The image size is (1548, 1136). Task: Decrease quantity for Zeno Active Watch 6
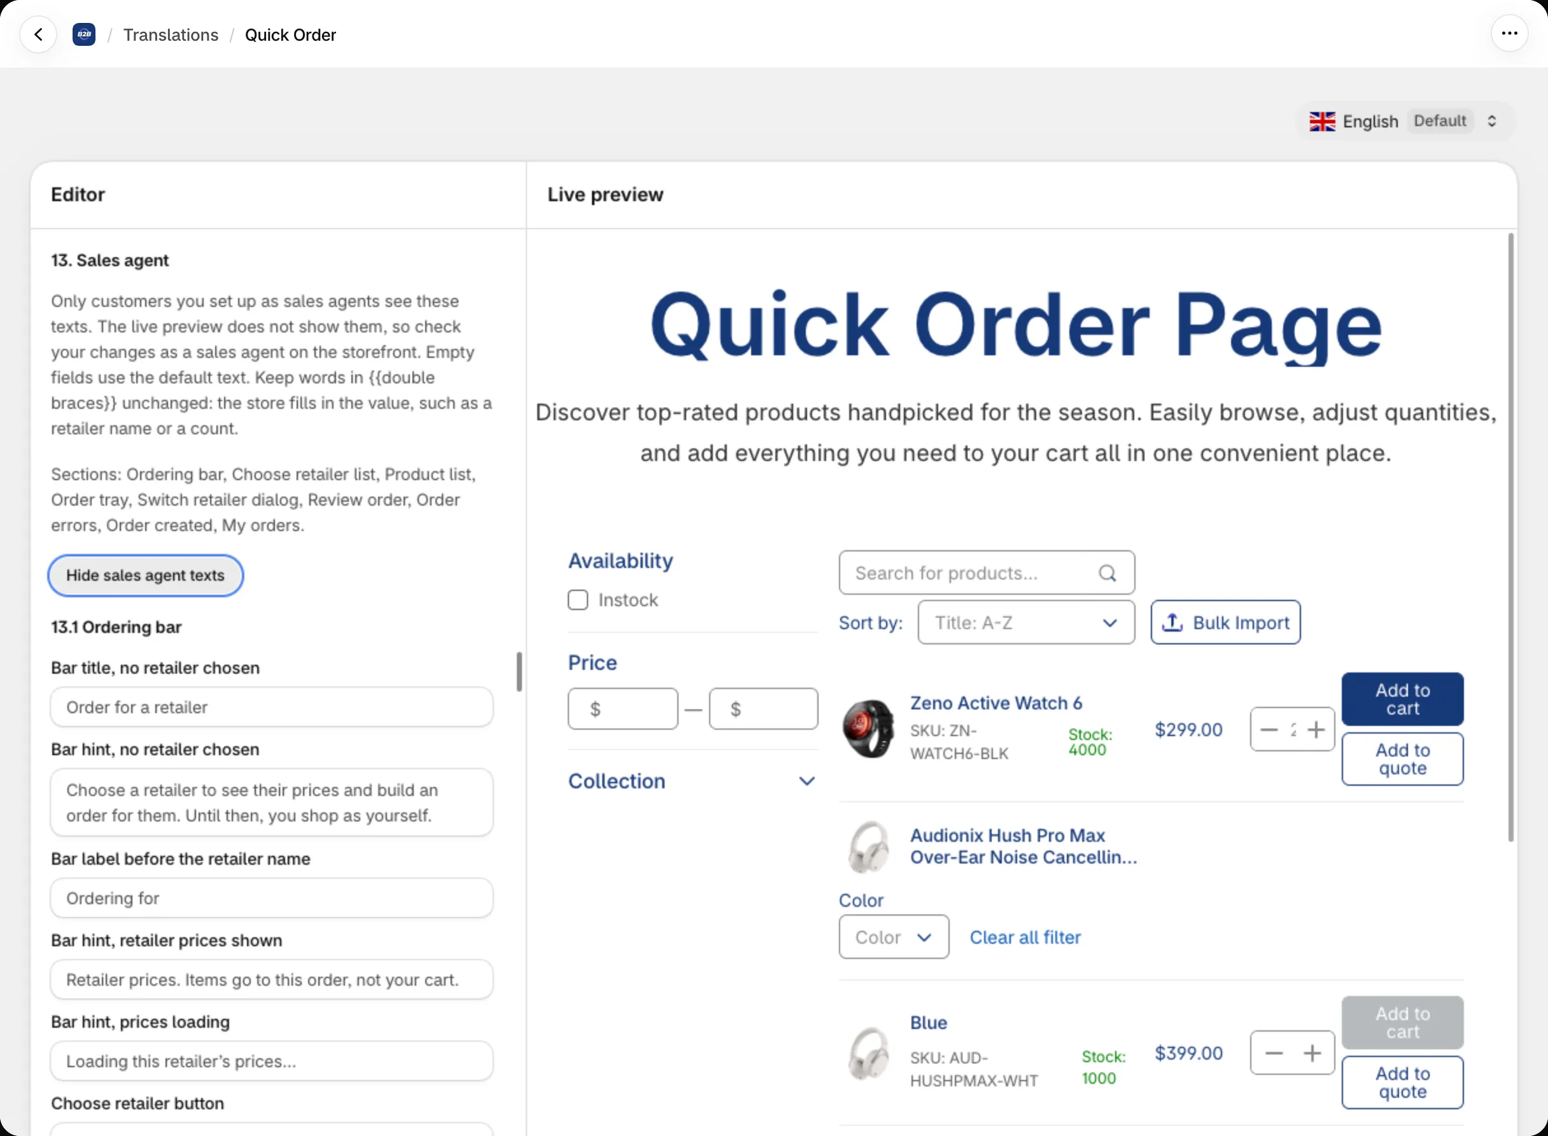pos(1269,730)
